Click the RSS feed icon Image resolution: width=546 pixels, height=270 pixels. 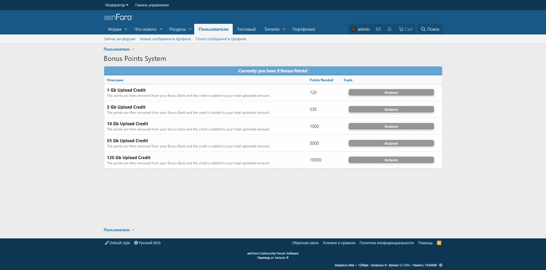click(439, 243)
